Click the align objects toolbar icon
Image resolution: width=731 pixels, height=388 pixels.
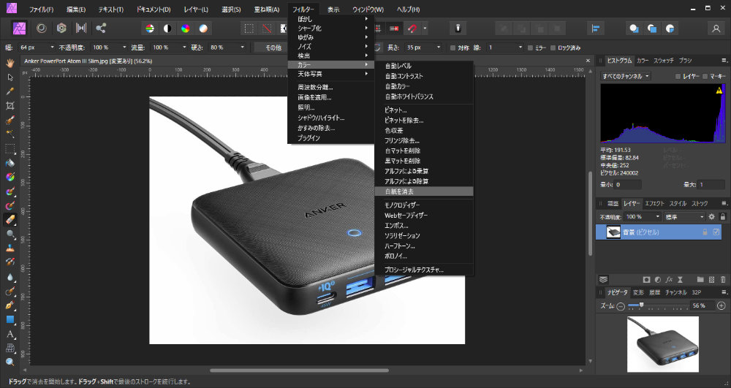595,28
